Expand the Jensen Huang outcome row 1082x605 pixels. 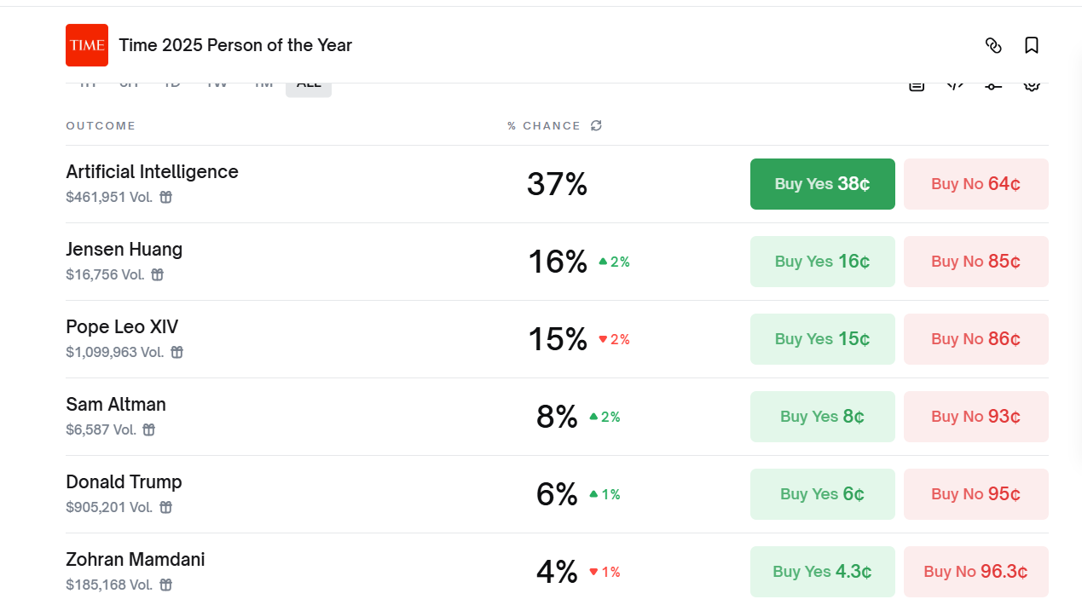pos(124,250)
